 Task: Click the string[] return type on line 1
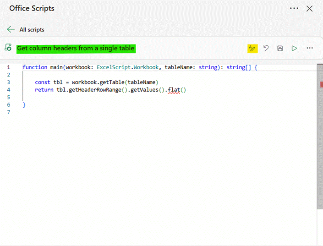pos(239,67)
